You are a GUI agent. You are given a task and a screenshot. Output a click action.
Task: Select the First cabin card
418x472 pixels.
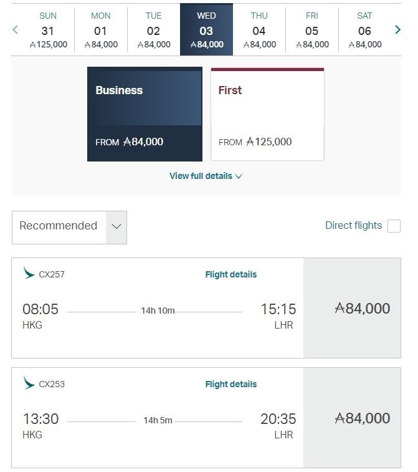267,114
